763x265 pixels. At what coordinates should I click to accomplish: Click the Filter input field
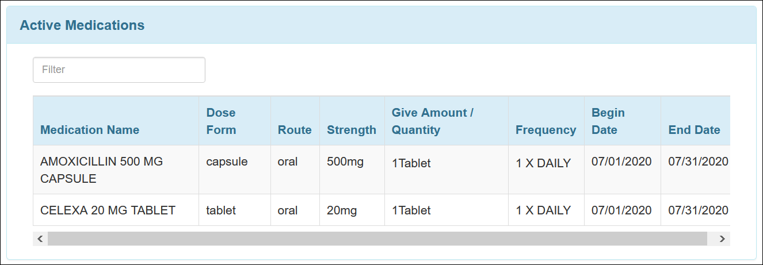click(x=119, y=70)
